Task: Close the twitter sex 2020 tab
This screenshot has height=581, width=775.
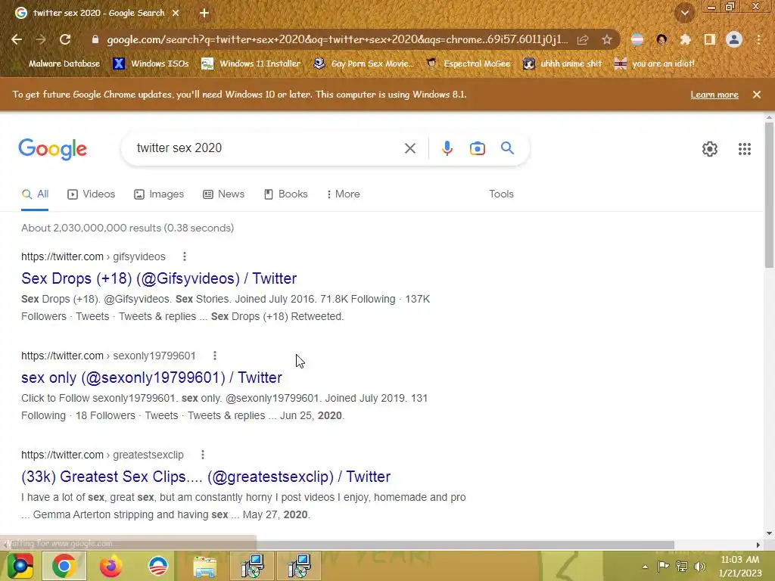Action: pyautogui.click(x=176, y=13)
